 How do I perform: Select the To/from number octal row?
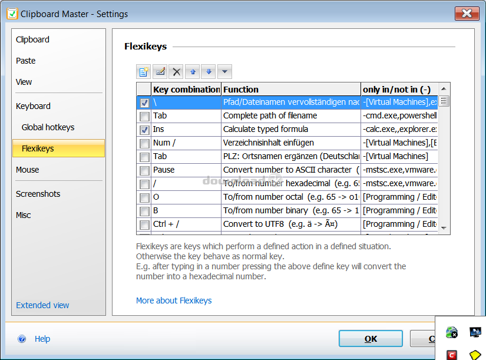pos(287,197)
